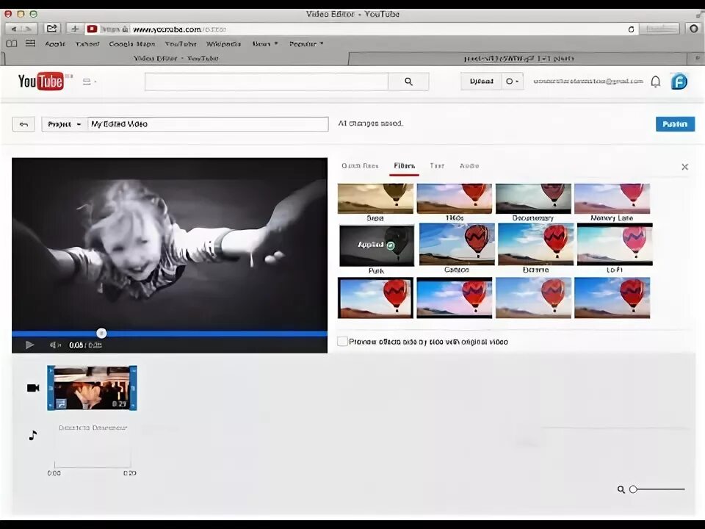Click the audio drop zone text
This screenshot has height=529, width=705.
(93, 428)
